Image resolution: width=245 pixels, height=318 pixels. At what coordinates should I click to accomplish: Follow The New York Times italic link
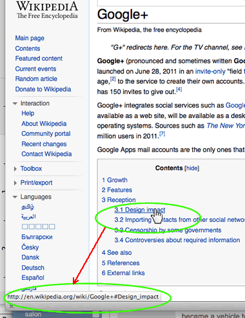point(226,126)
